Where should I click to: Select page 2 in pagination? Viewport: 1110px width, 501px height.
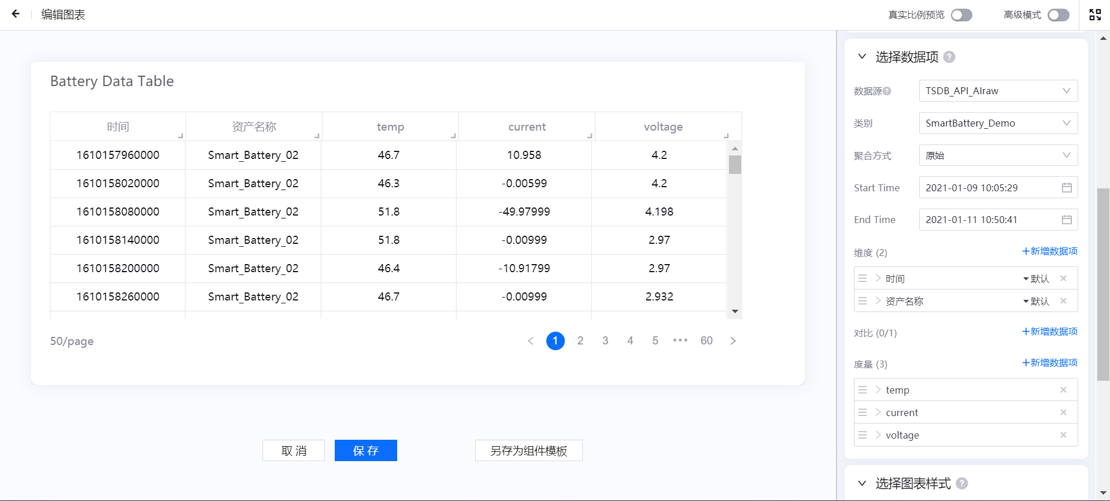point(580,341)
